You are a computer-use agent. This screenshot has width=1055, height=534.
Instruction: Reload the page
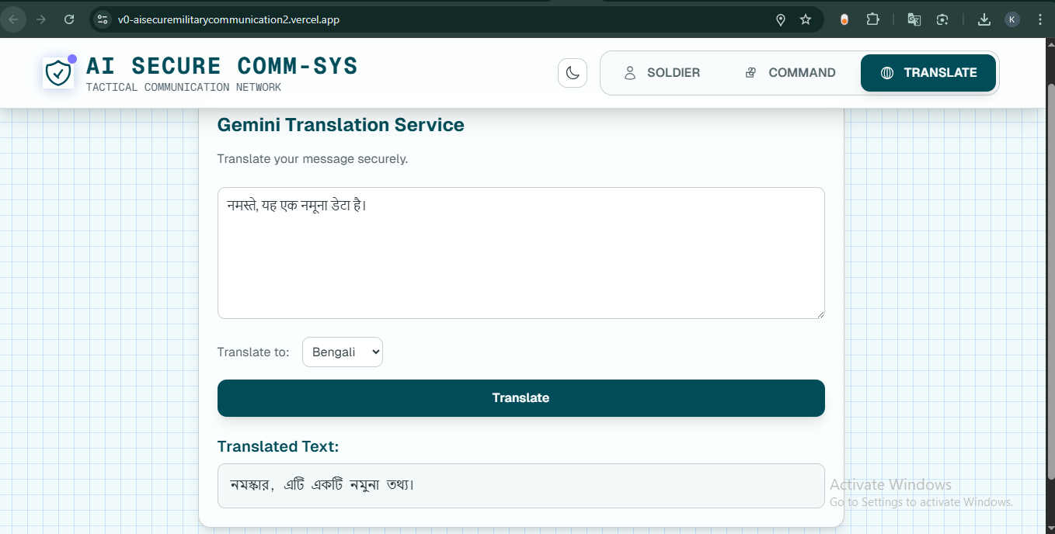point(69,19)
